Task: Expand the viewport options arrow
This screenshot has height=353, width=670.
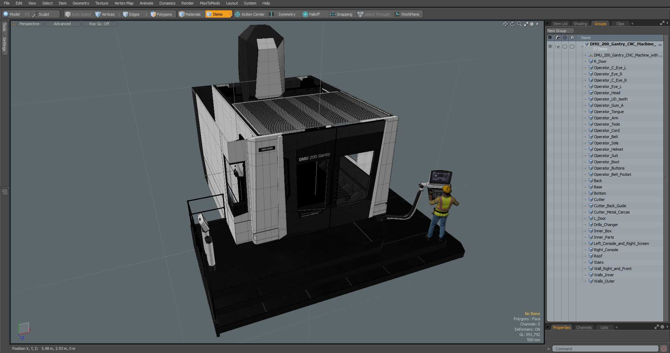Action: pos(537,24)
